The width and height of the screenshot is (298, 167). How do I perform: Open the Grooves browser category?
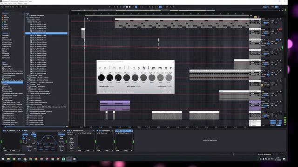point(7,56)
